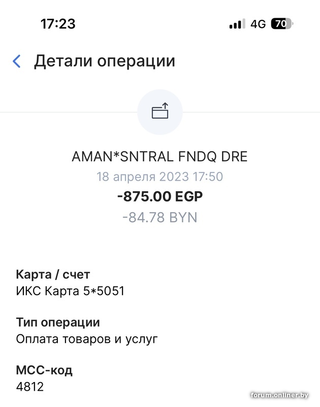Tap the date 18 апреля 2023 17:50
The width and height of the screenshot is (320, 407).
click(x=160, y=177)
